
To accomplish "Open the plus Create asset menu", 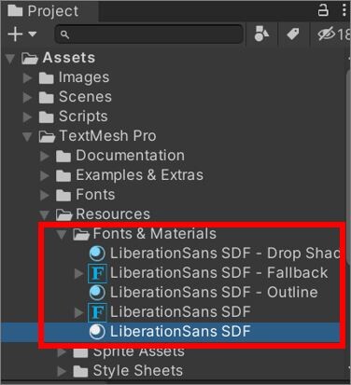I will pyautogui.click(x=21, y=34).
